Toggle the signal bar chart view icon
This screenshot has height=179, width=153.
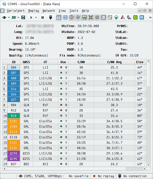[84, 17]
